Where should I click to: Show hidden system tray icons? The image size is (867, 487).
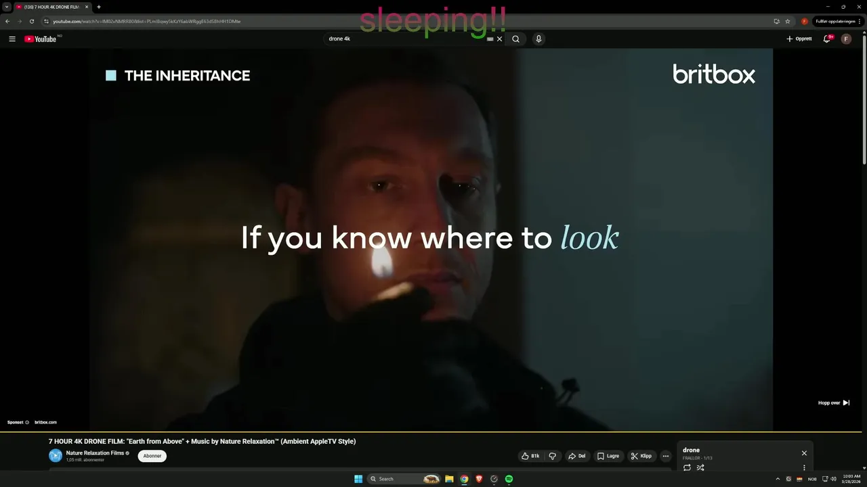pos(778,479)
